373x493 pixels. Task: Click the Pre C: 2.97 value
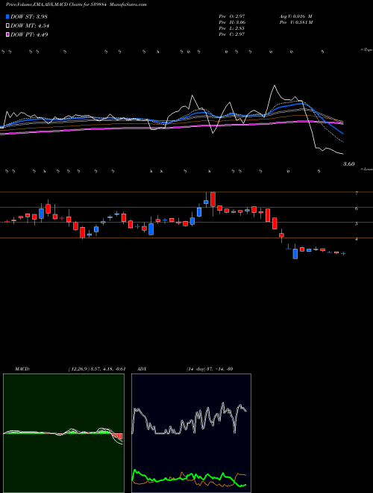(x=232, y=34)
